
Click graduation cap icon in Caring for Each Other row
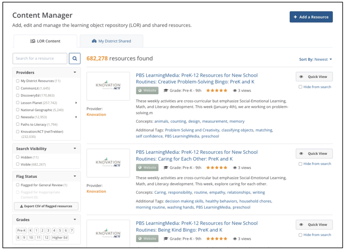(x=166, y=168)
